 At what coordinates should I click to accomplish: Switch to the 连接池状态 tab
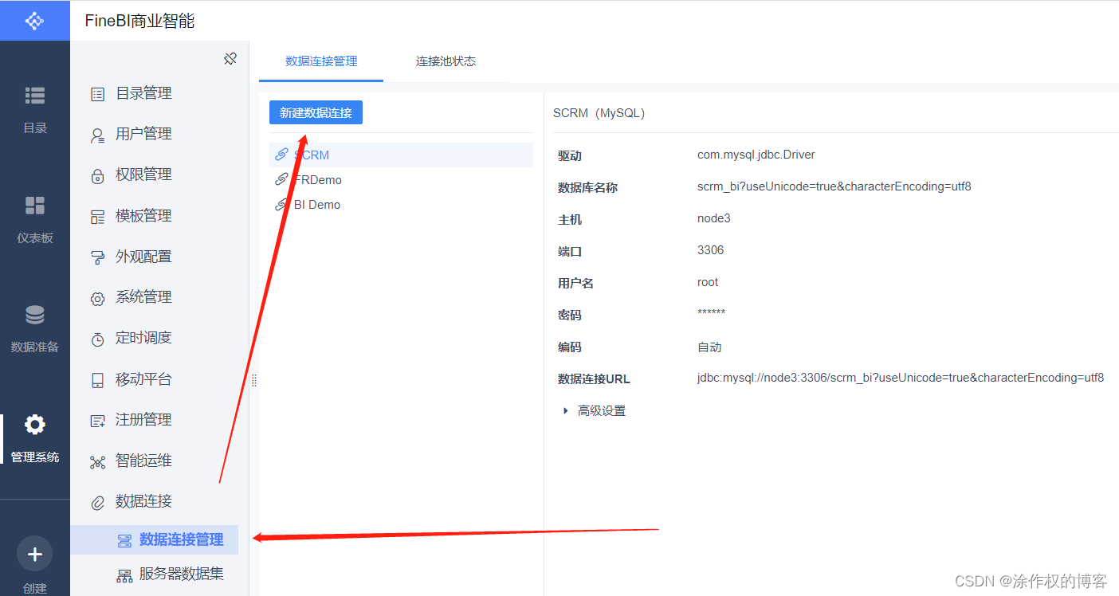[446, 61]
